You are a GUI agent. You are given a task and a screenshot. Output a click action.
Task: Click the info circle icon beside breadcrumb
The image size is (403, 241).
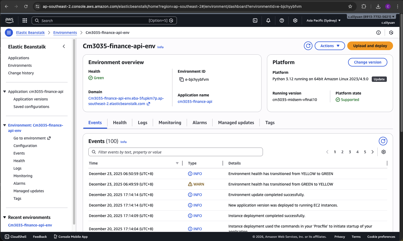[378, 33]
